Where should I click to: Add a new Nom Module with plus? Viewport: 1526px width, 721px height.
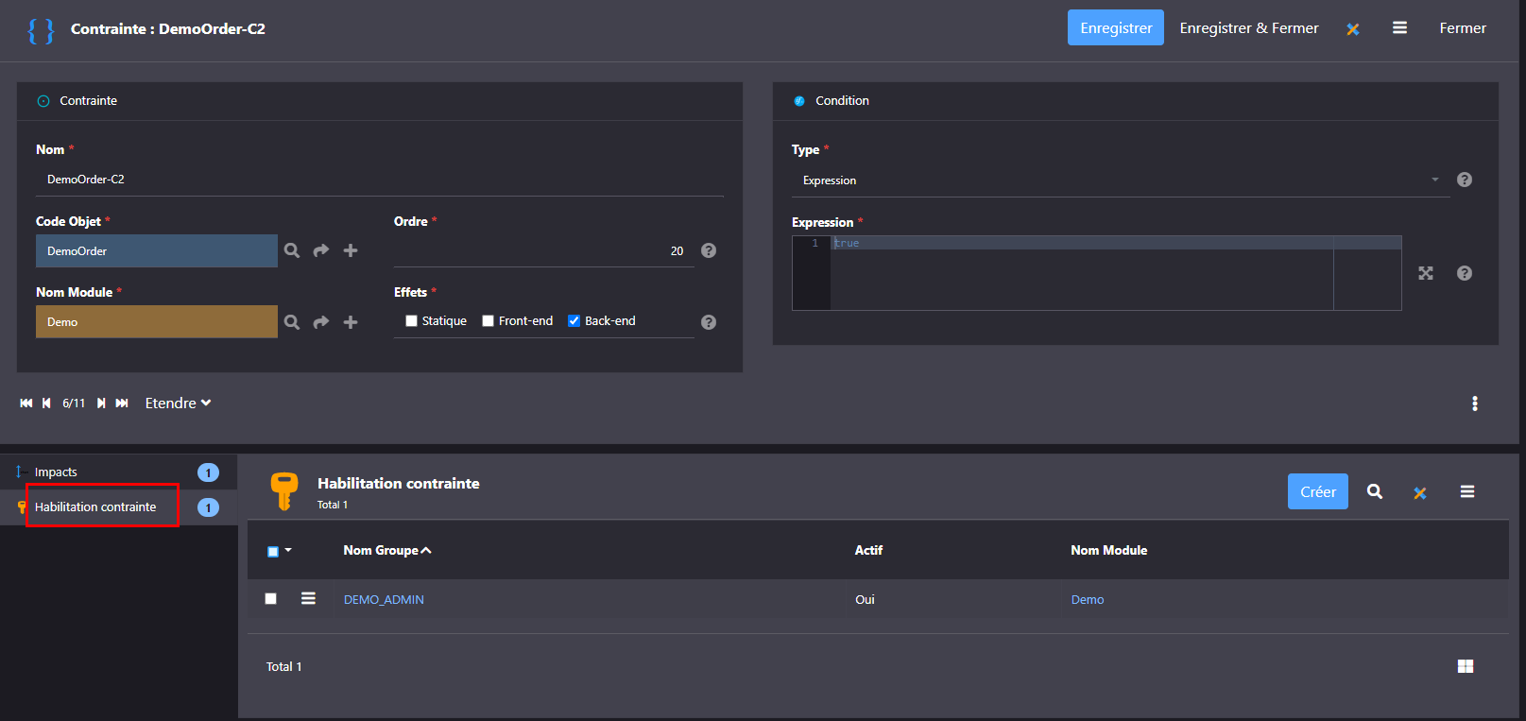click(351, 322)
